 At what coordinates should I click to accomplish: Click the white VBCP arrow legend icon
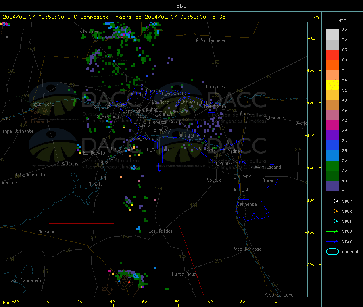click(332, 201)
